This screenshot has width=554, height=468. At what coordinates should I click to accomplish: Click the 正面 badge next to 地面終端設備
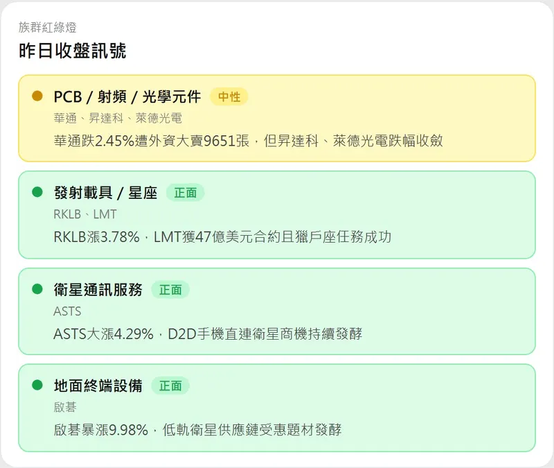coord(170,386)
